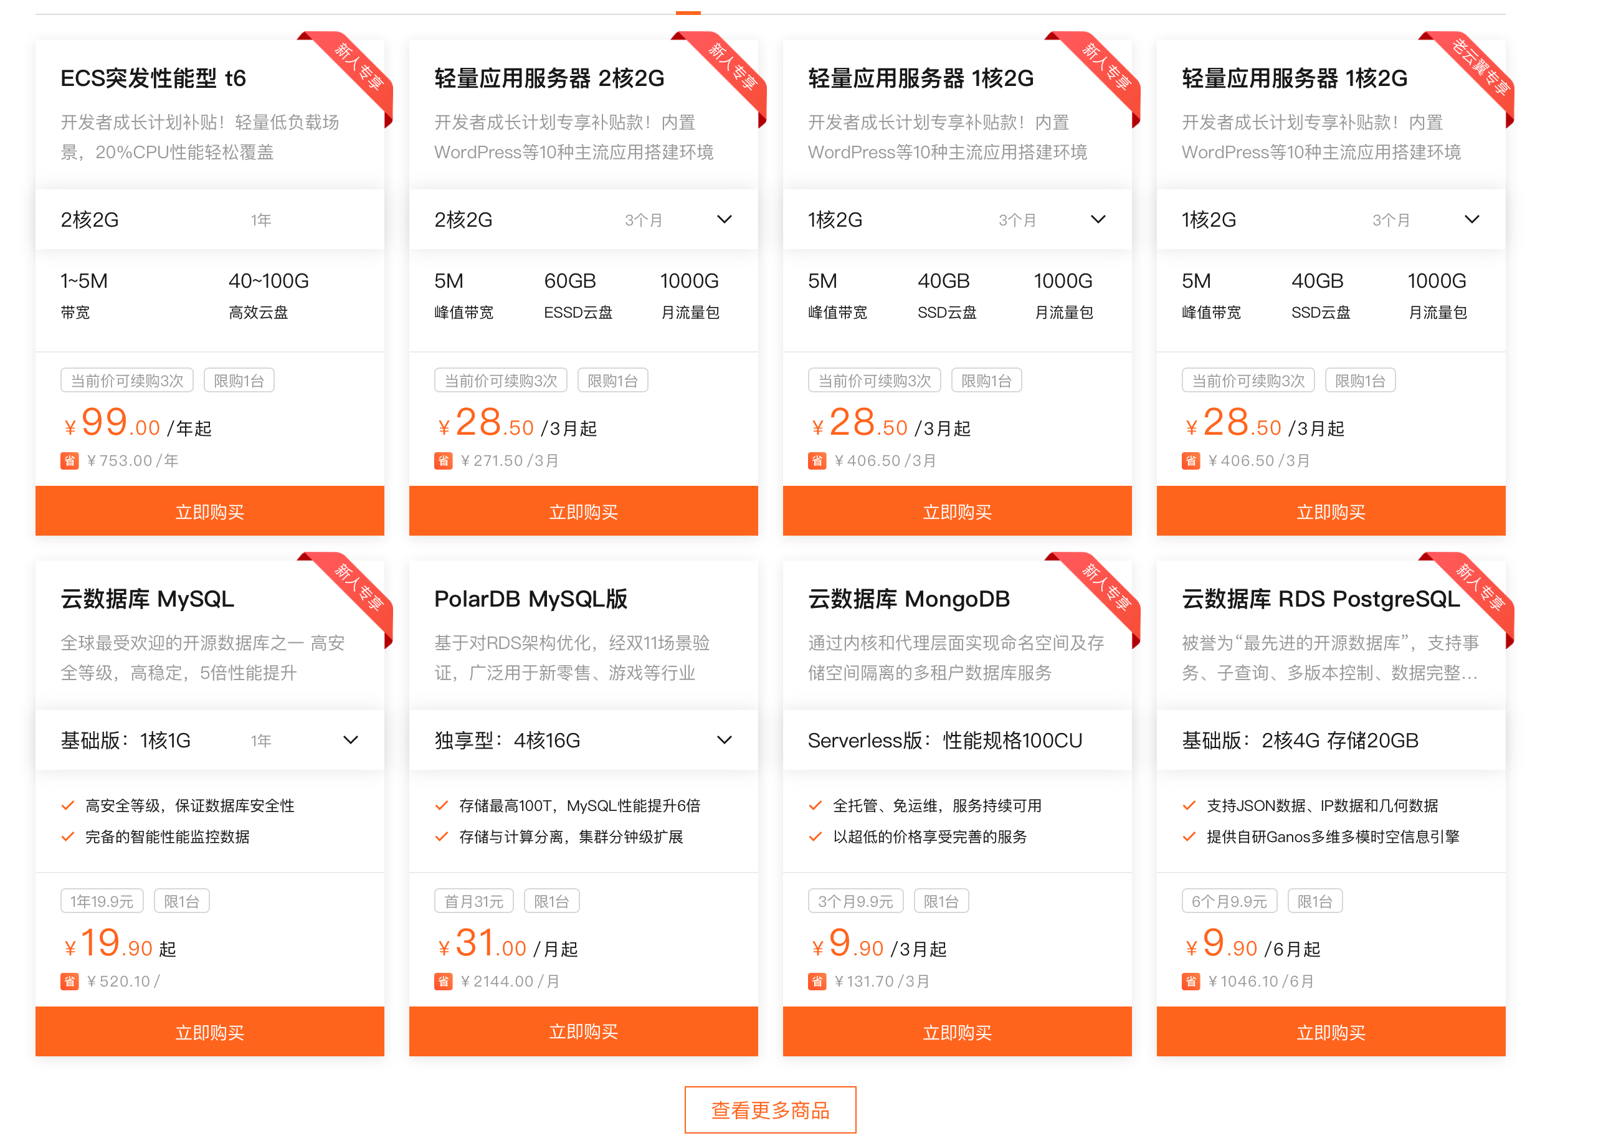Open 基础版 1核1G MySQL dropdown
The height and width of the screenshot is (1146, 1621).
point(350,741)
